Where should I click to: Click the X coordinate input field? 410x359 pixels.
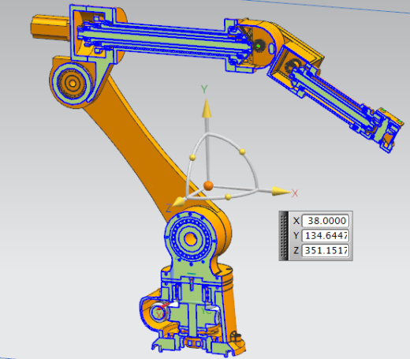point(326,221)
